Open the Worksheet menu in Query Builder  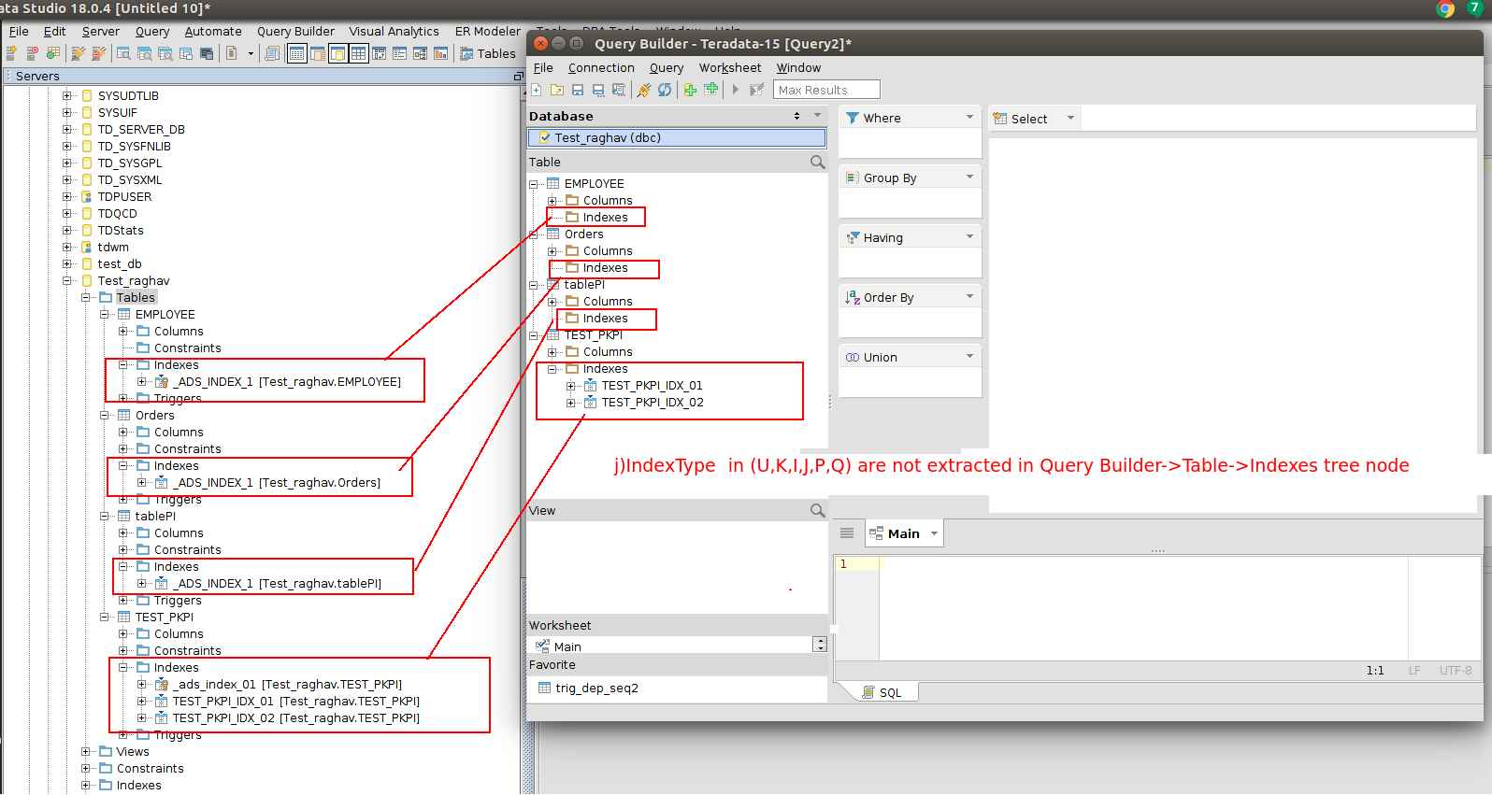730,67
